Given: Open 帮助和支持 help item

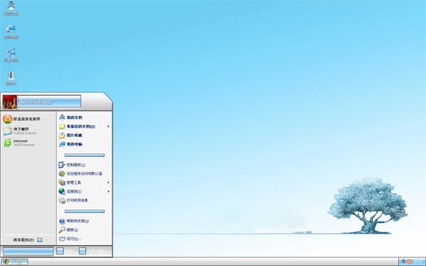Looking at the screenshot, I should pyautogui.click(x=74, y=221).
